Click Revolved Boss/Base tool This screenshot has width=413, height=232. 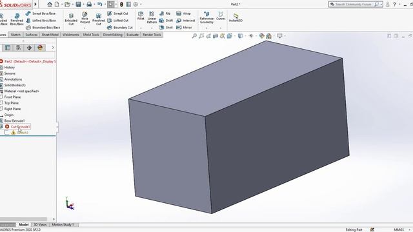(17, 19)
